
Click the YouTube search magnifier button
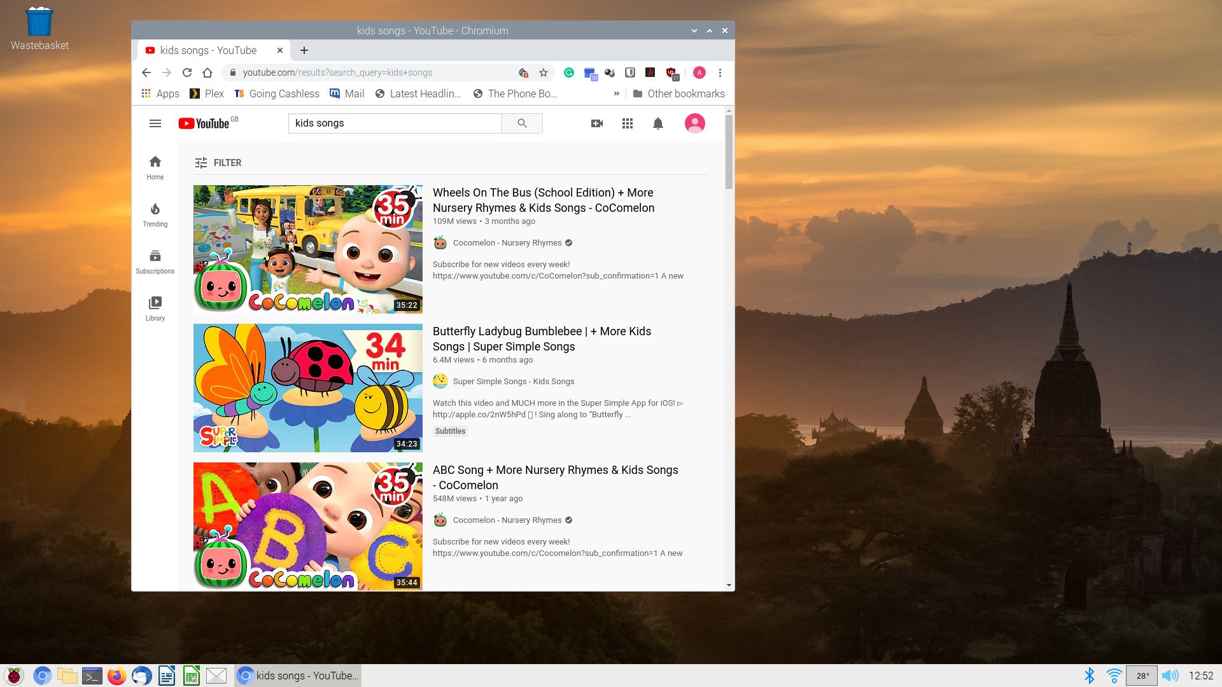pyautogui.click(x=522, y=123)
